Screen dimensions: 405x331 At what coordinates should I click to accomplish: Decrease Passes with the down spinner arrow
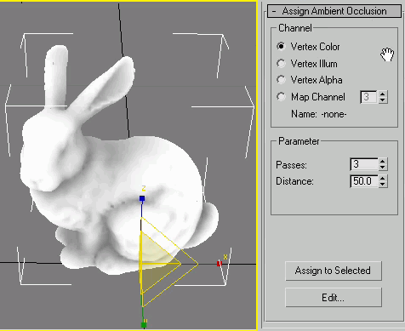(x=383, y=168)
